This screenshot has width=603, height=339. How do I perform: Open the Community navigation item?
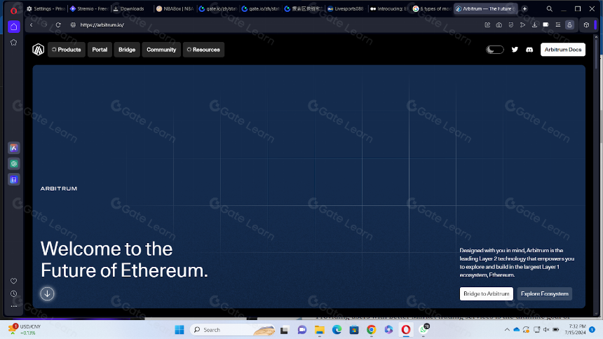[x=161, y=50]
